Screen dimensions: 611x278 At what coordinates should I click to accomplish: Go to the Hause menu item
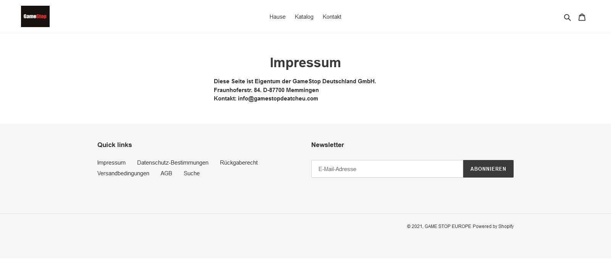coord(278,17)
